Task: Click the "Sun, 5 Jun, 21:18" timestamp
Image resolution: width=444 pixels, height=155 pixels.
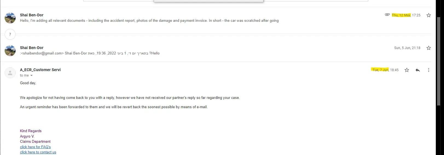Action: click(407, 48)
